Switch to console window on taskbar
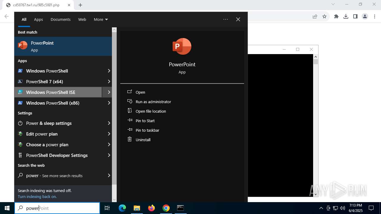Screen dimensions: 381x214 (x=180, y=208)
